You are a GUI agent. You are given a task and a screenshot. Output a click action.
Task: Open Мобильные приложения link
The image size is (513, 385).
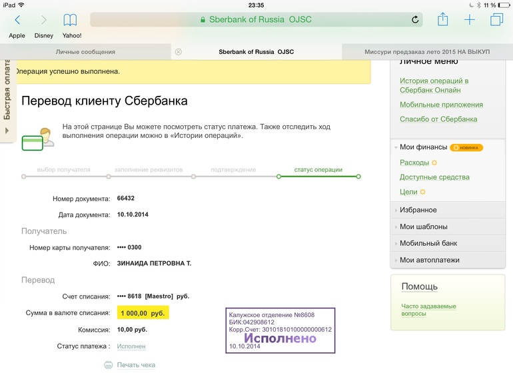(441, 105)
